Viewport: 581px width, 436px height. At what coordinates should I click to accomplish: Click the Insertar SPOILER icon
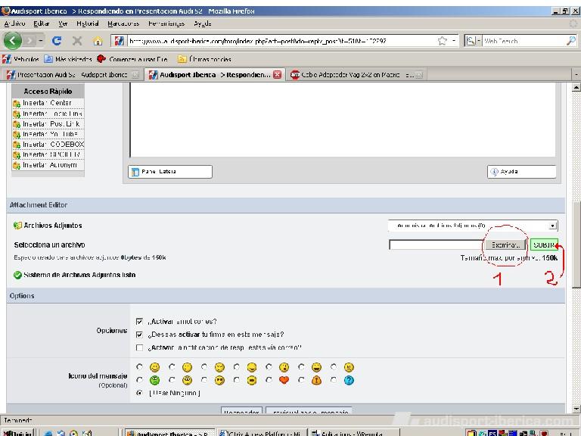[x=17, y=155]
